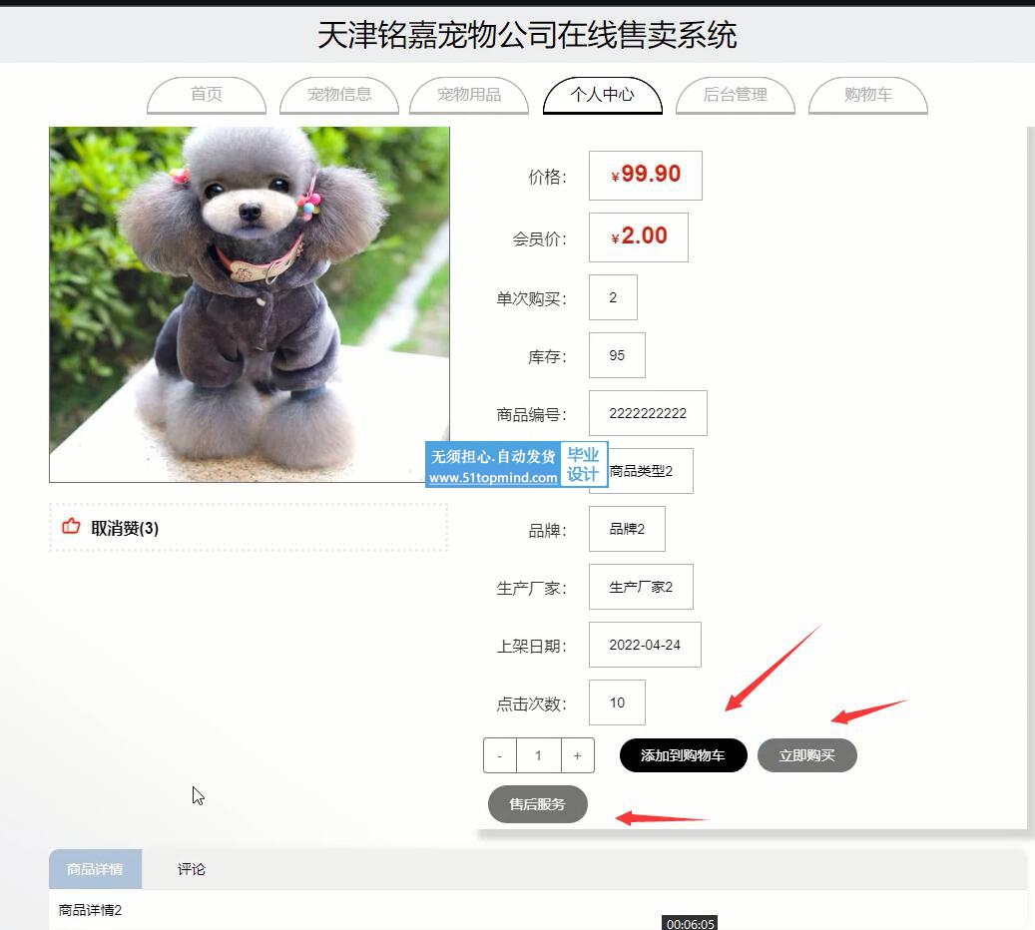This screenshot has height=930, width=1035.
Task: Click the 品牌: label
Action: point(547,530)
